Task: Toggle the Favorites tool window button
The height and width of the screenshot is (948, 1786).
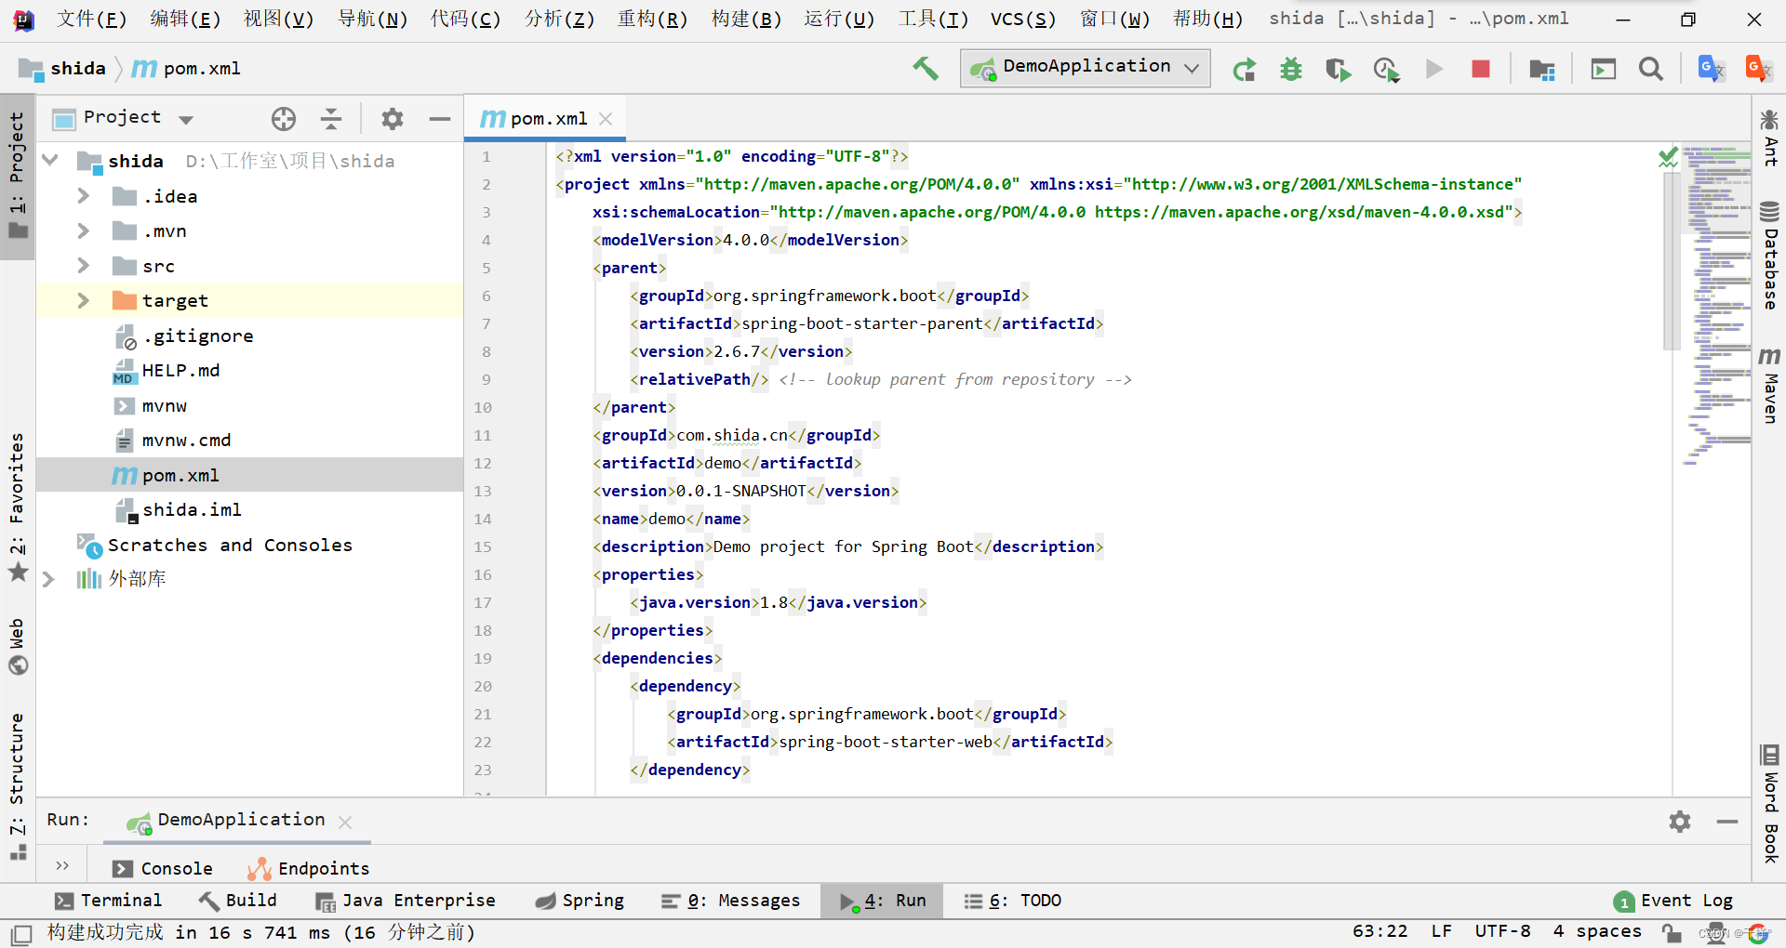Action: pos(17,506)
